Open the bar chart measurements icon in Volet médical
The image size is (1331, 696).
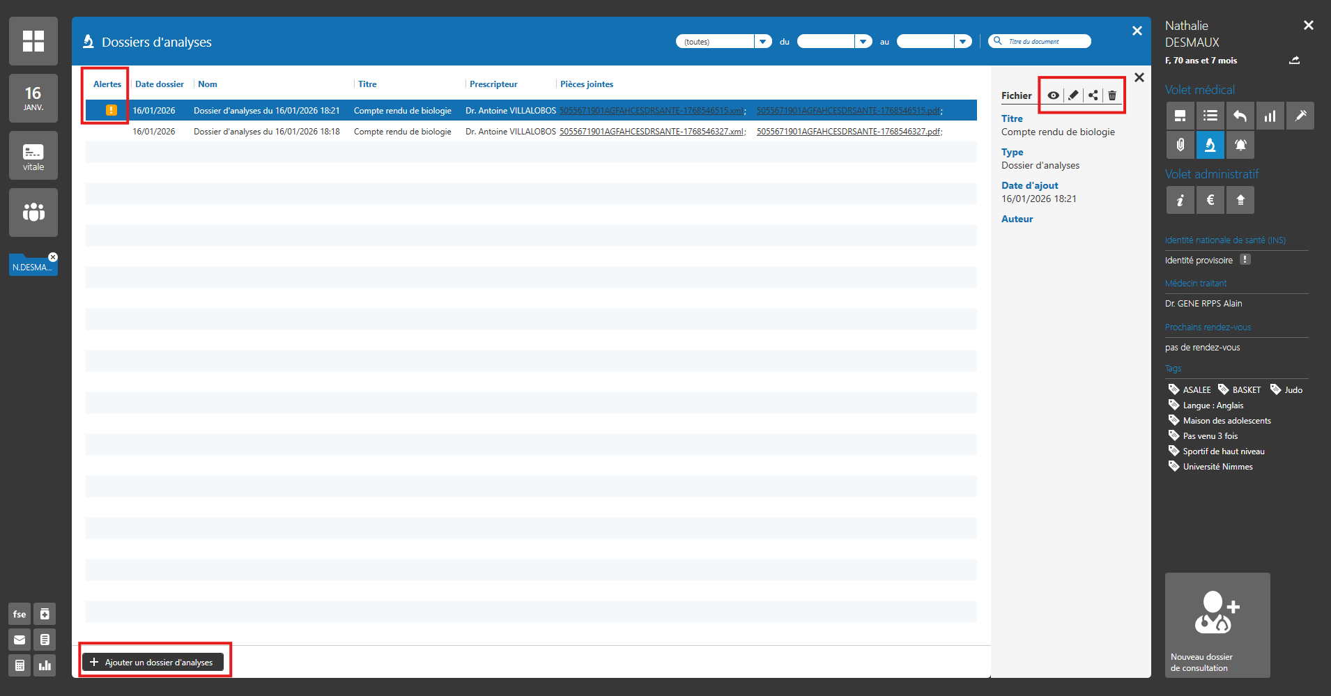[x=1270, y=116]
